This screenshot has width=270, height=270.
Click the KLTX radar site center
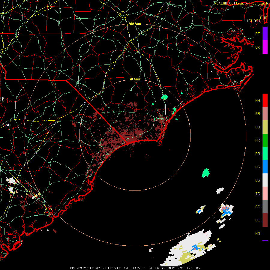coord(135,135)
